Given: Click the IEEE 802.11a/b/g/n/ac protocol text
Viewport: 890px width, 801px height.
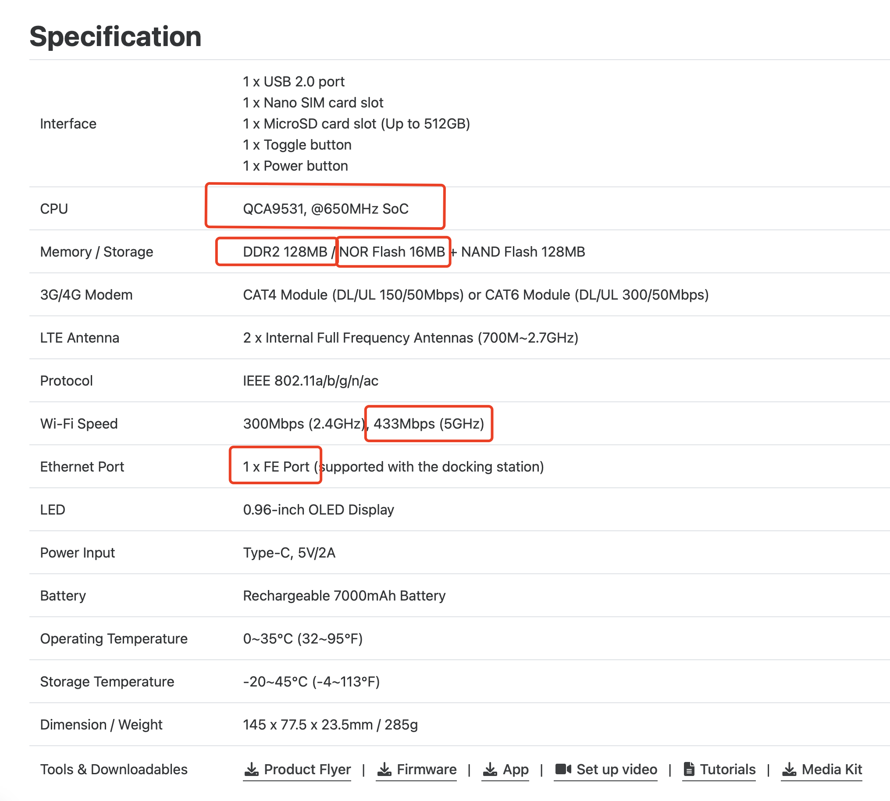Looking at the screenshot, I should 310,381.
